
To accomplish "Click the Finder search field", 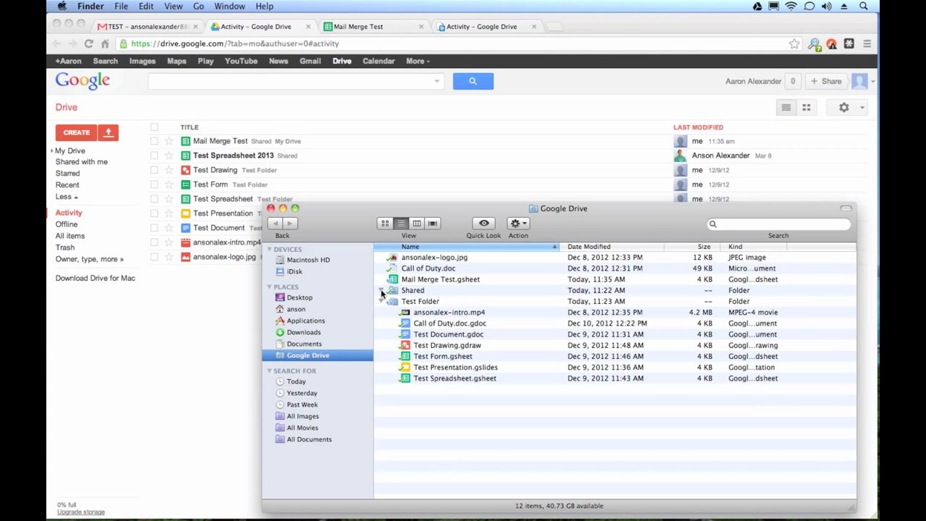I will coord(778,224).
